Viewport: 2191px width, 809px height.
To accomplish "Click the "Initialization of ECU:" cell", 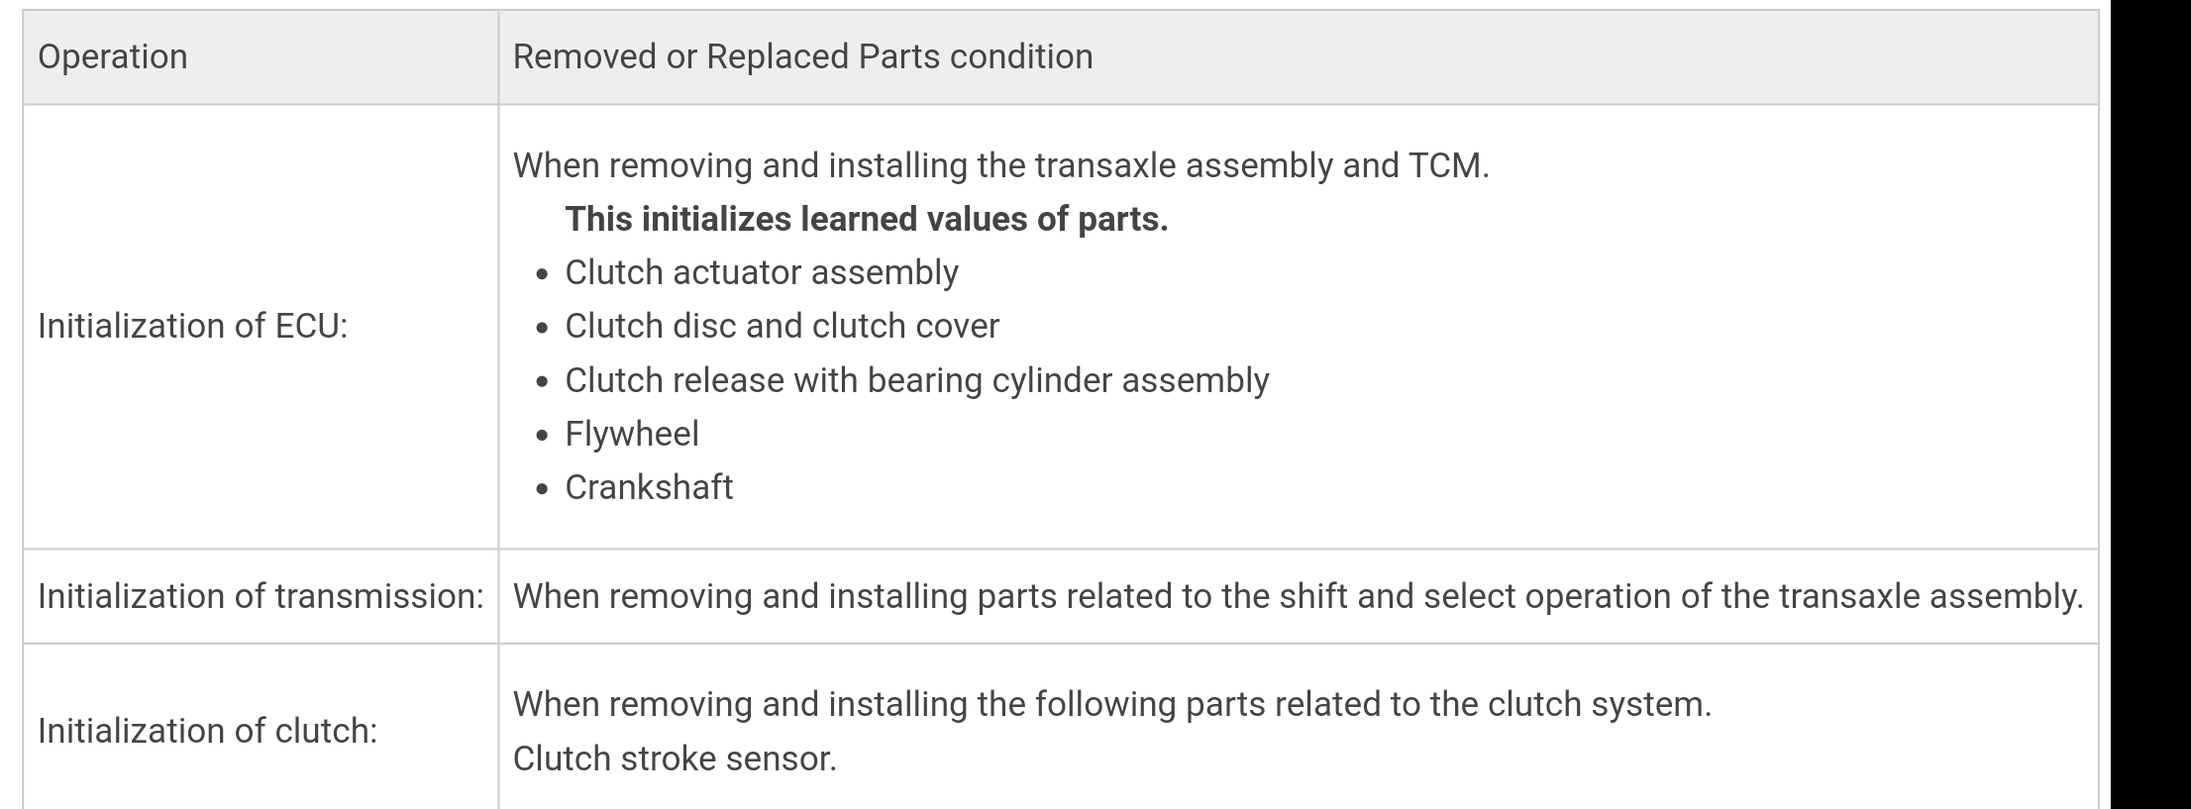I will pos(193,326).
